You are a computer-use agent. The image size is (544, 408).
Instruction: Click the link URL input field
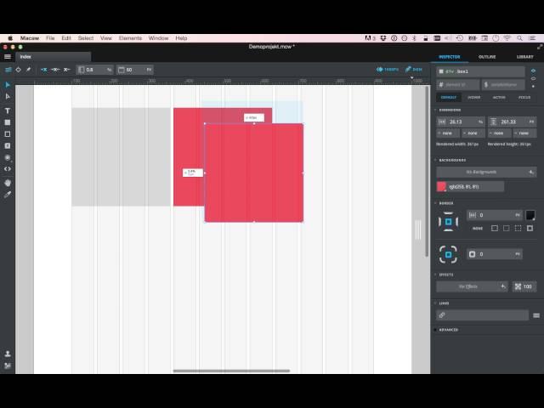tap(483, 315)
